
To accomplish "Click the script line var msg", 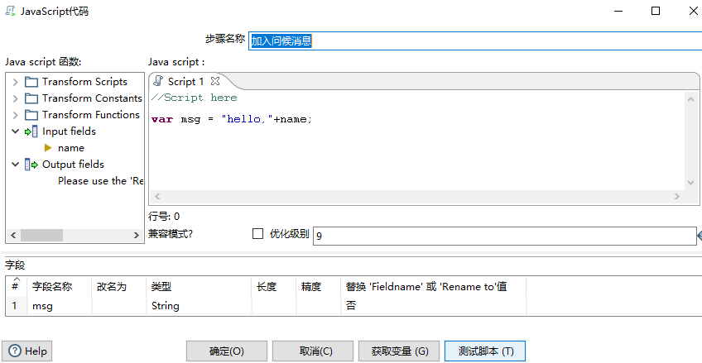I will (x=232, y=119).
